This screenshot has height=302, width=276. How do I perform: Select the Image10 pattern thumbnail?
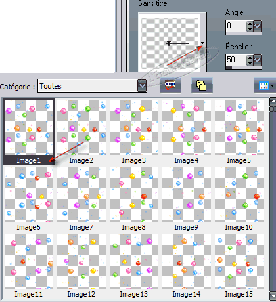[x=239, y=199]
